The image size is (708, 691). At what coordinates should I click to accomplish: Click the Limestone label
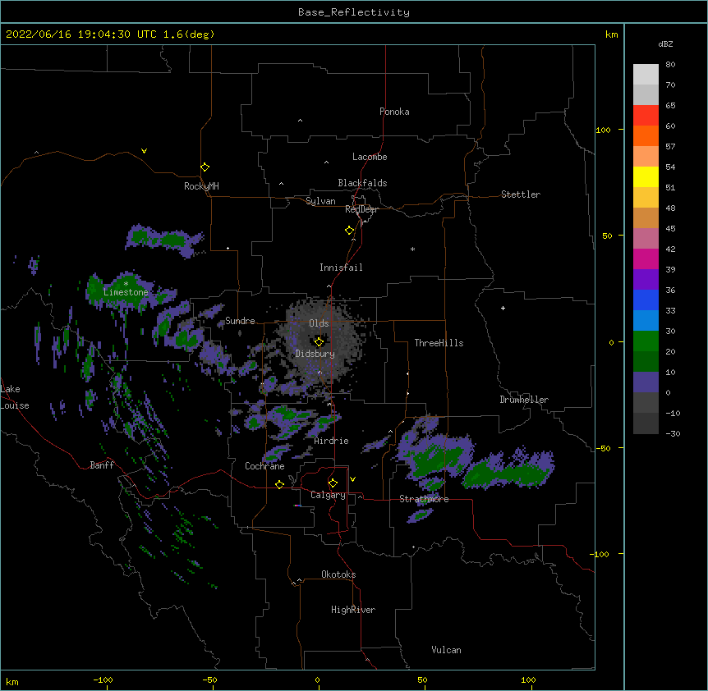coord(126,292)
